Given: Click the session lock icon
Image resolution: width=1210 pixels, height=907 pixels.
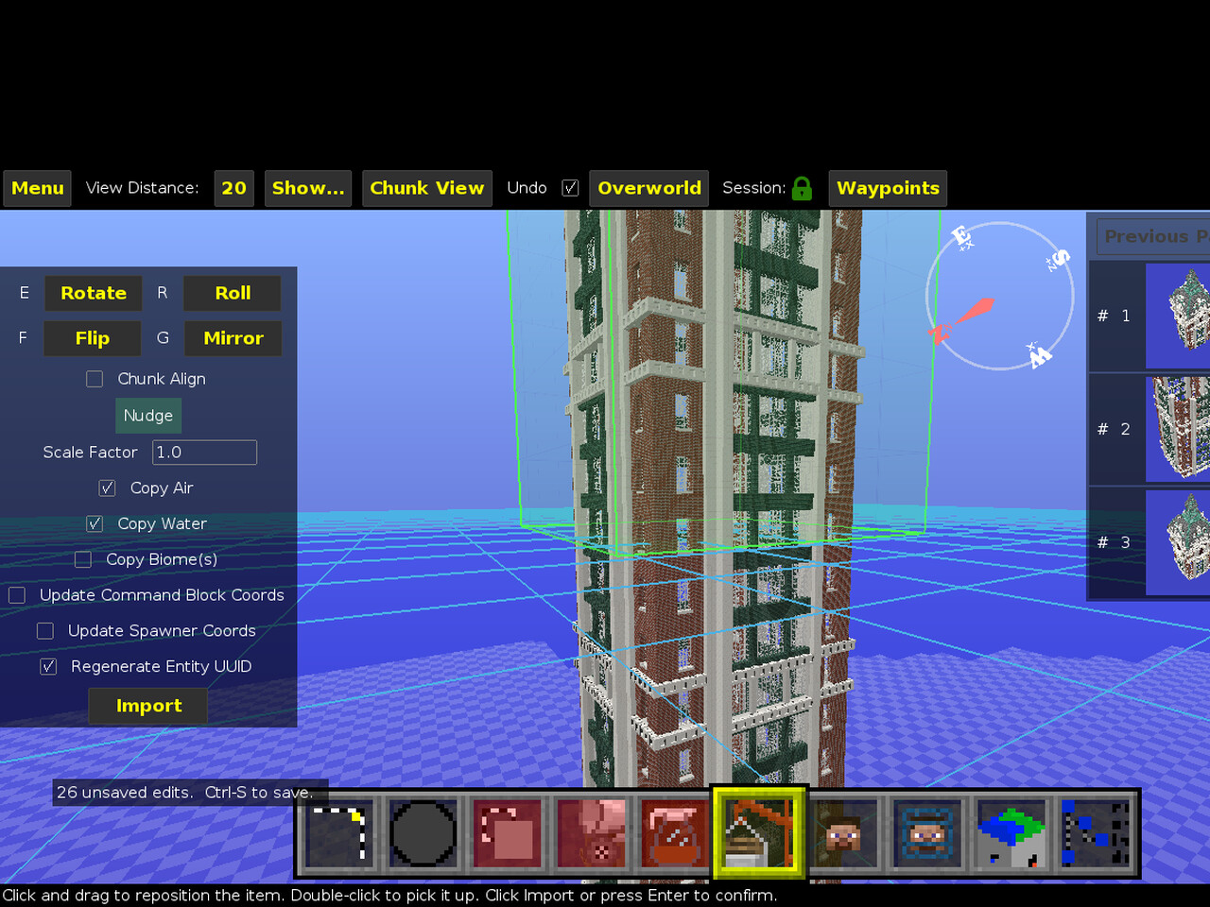Looking at the screenshot, I should [802, 188].
